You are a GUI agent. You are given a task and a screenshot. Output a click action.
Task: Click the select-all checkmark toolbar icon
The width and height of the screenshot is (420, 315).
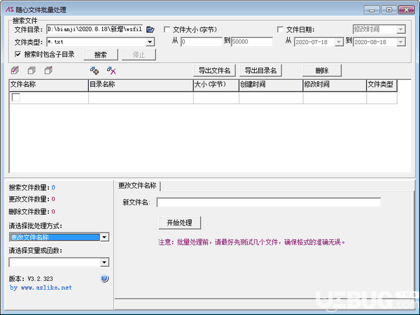tap(15, 71)
